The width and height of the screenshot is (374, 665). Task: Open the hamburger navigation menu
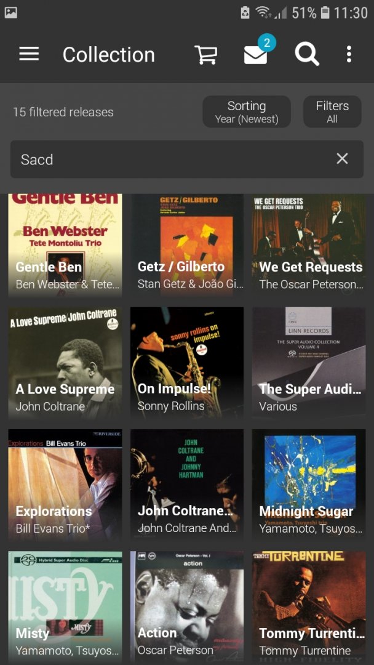click(29, 54)
